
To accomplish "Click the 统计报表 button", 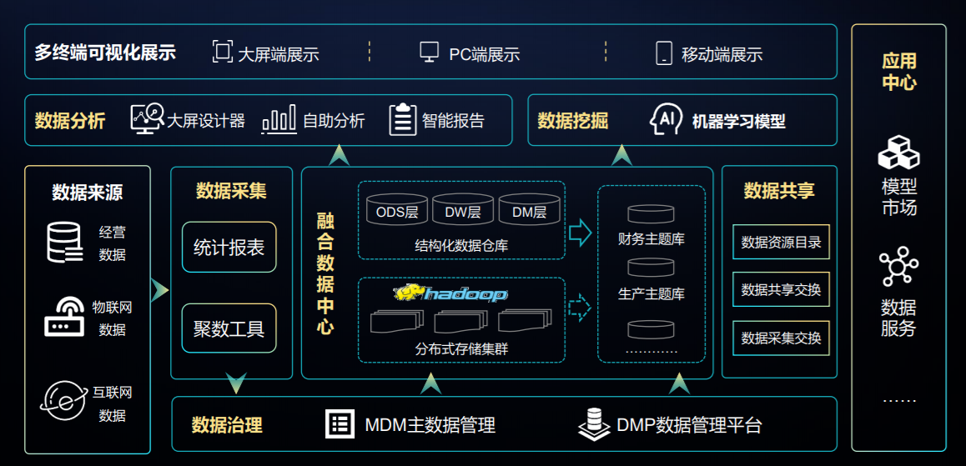I will 229,247.
